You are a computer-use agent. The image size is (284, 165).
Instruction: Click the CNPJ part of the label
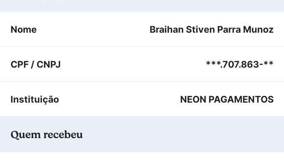(49, 64)
